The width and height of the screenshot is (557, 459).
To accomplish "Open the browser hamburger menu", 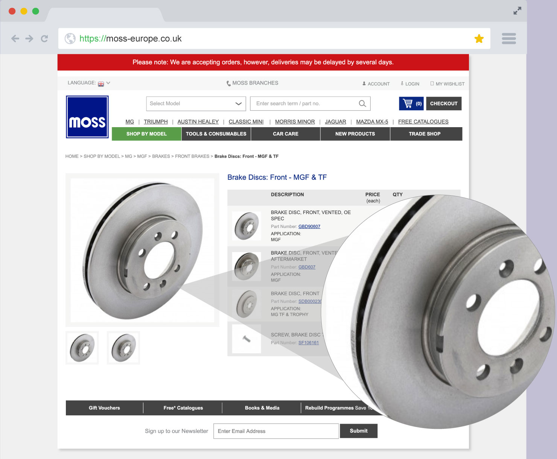I will [509, 38].
